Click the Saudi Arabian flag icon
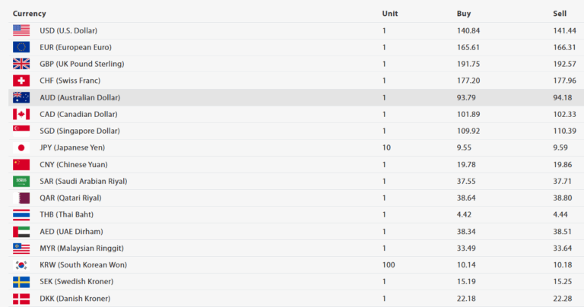584x307 pixels. coord(21,181)
